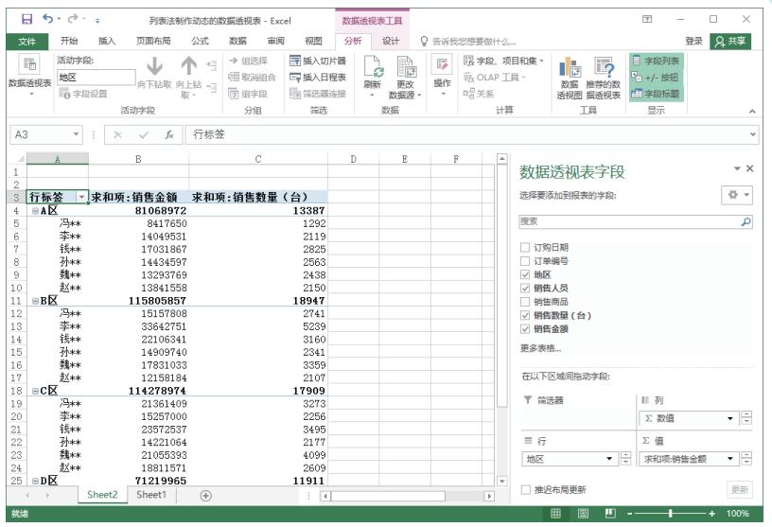
Task: Click Page Layout view icon in status bar
Action: click(583, 514)
